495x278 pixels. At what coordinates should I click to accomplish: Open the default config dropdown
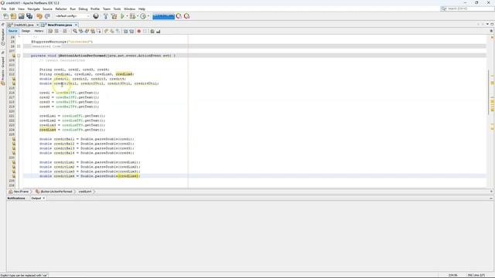coord(72,16)
